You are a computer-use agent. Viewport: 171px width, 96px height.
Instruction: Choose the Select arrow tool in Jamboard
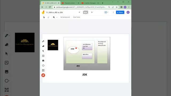[43, 51]
